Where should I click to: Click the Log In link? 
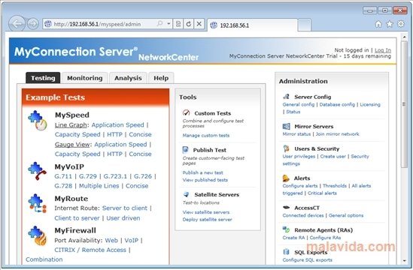[383, 50]
